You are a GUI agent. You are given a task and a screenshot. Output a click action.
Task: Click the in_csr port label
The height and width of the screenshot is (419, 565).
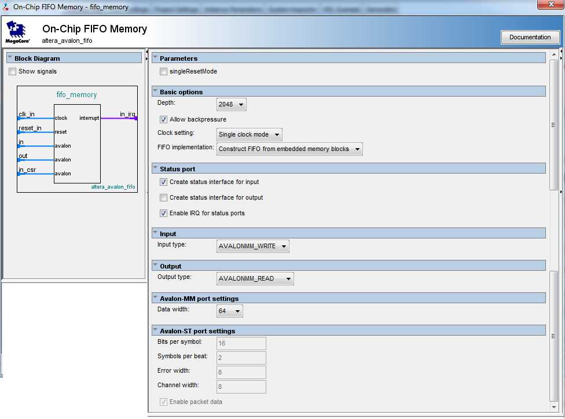click(x=27, y=170)
